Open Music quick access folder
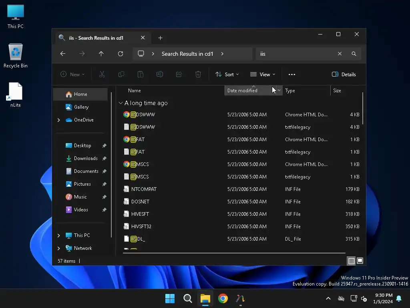410x308 pixels. [80, 197]
